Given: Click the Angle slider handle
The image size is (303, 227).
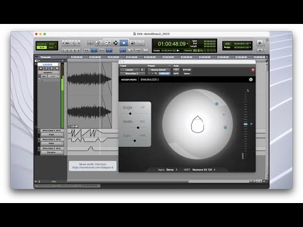Looking at the screenshot, I should point(130,113).
